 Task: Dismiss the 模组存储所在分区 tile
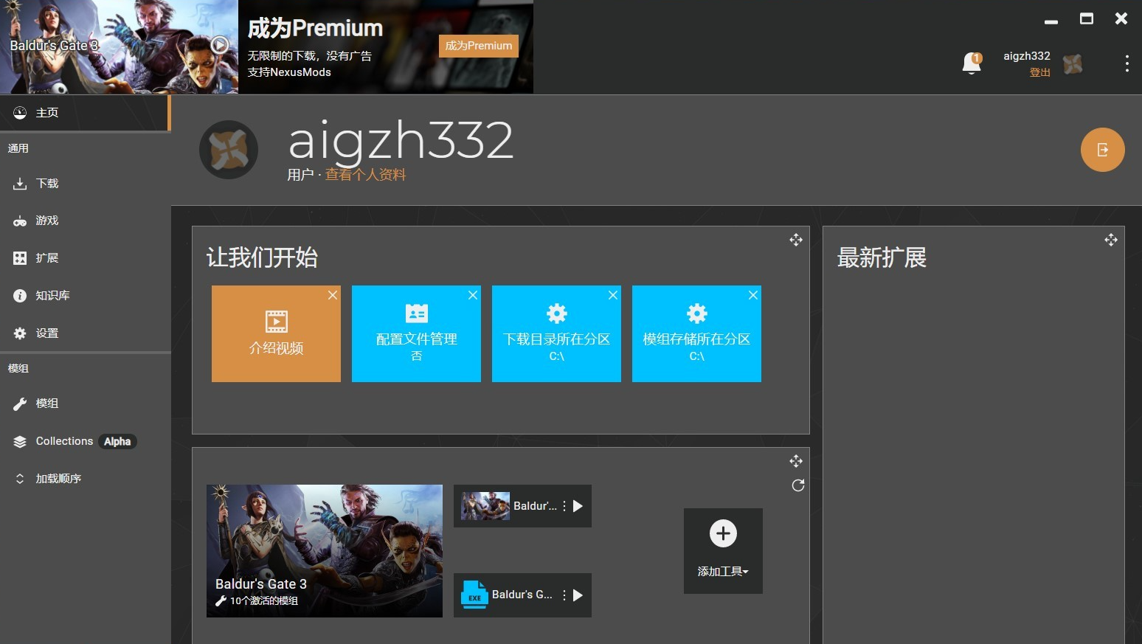tap(753, 295)
